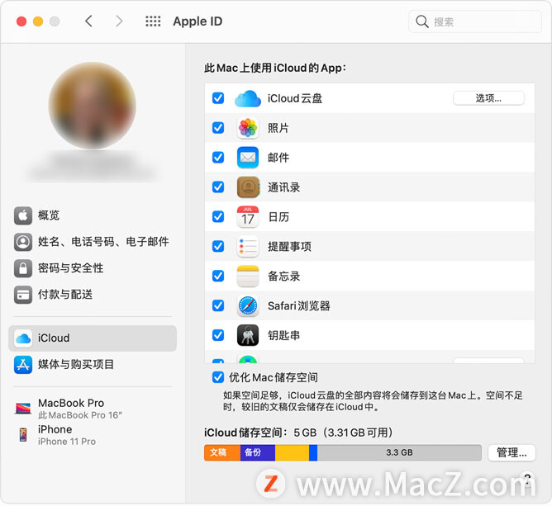Click the card icon beside 付款与配送
The height and width of the screenshot is (506, 552).
pos(23,295)
